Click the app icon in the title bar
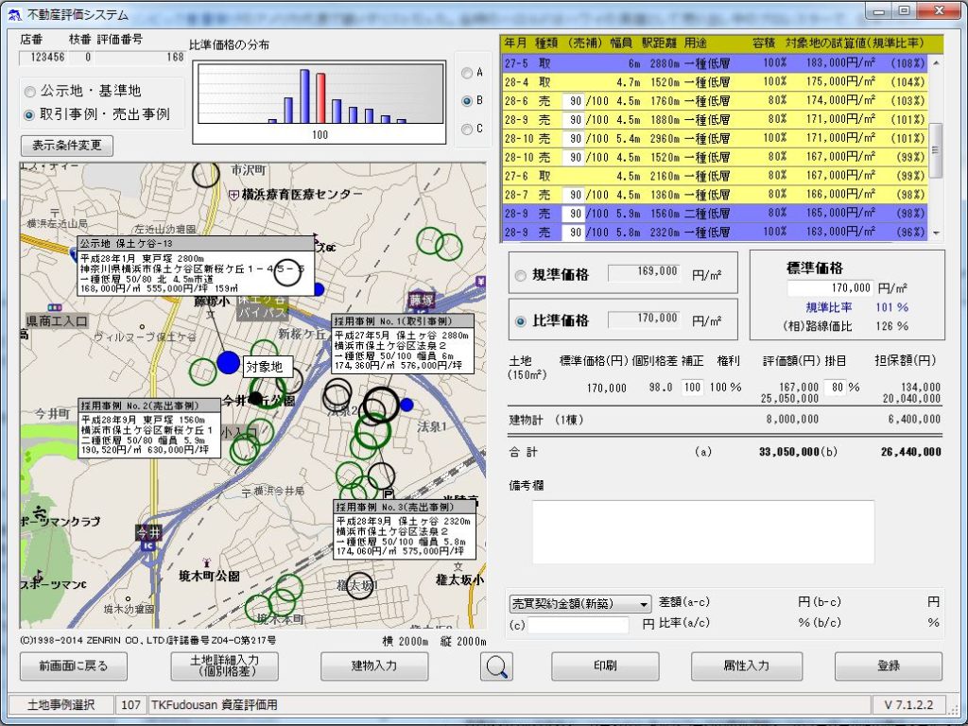The image size is (968, 726). (13, 13)
